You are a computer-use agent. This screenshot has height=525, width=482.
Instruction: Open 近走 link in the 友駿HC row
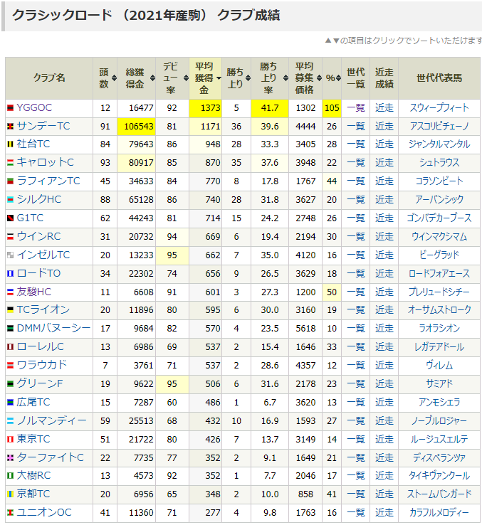[x=384, y=292]
